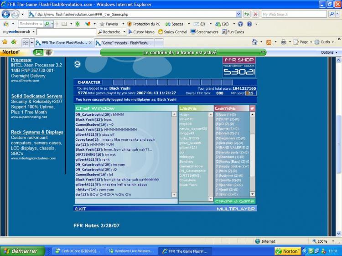
Task: Expand Norton toolbar Options dropdown
Action: click(329, 52)
